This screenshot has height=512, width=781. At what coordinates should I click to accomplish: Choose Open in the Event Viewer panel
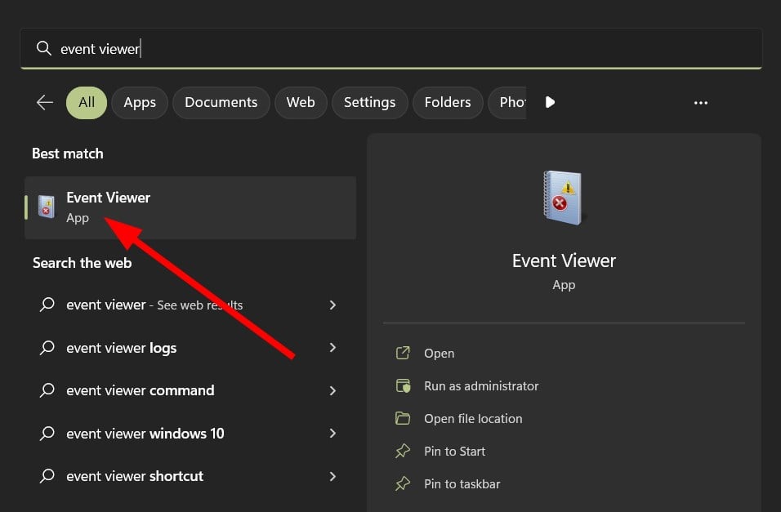click(439, 353)
